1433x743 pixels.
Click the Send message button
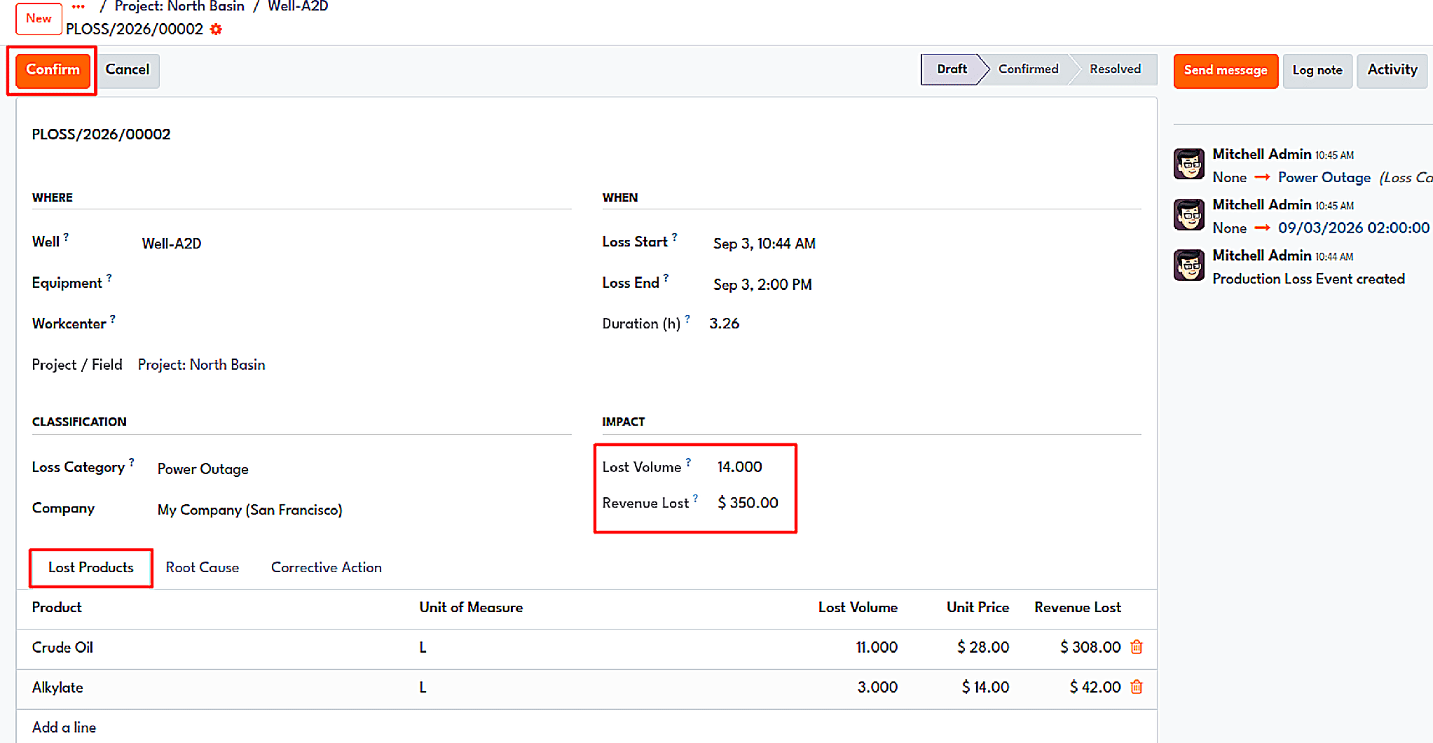(1226, 71)
